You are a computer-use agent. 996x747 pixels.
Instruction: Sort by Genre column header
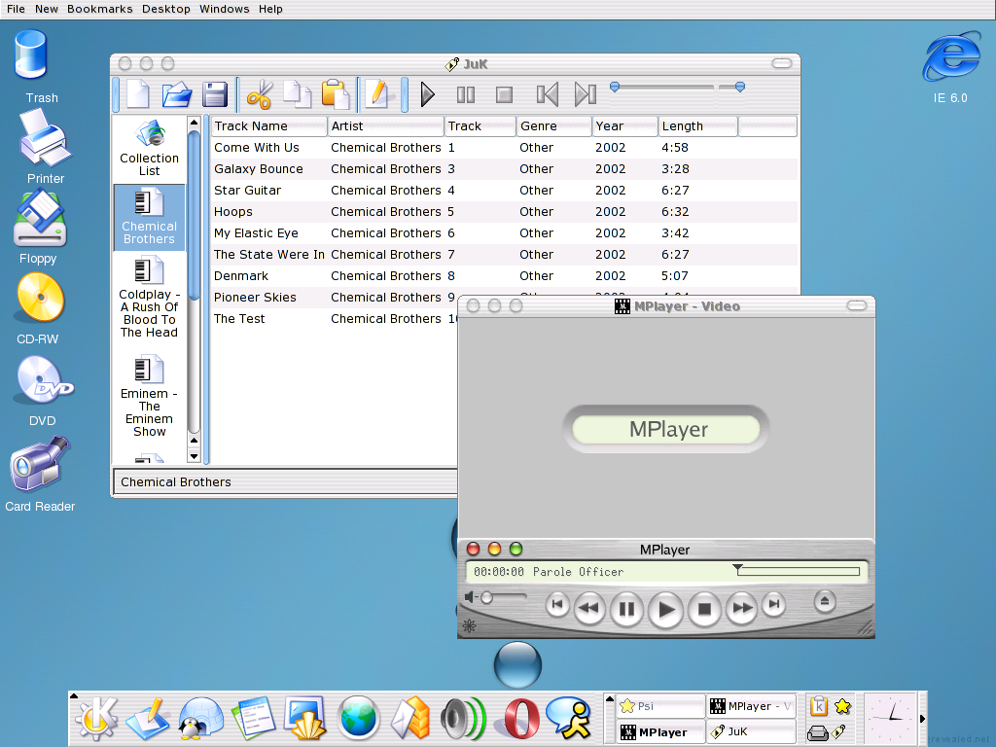553,126
